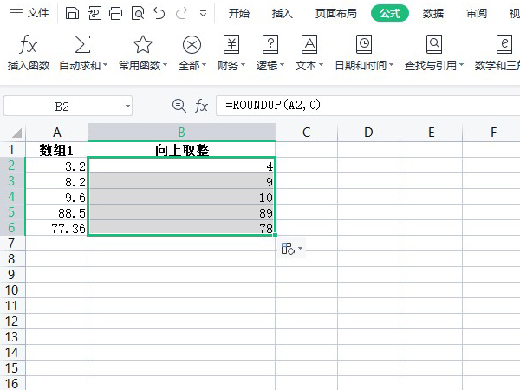The width and height of the screenshot is (520, 390).
Task: Click the zoom magnifier beside formula bar
Action: pos(179,105)
